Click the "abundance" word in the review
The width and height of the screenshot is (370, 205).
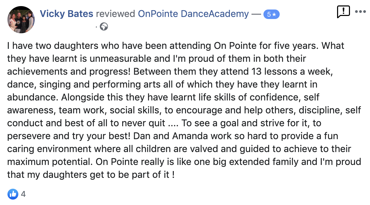click(x=32, y=97)
